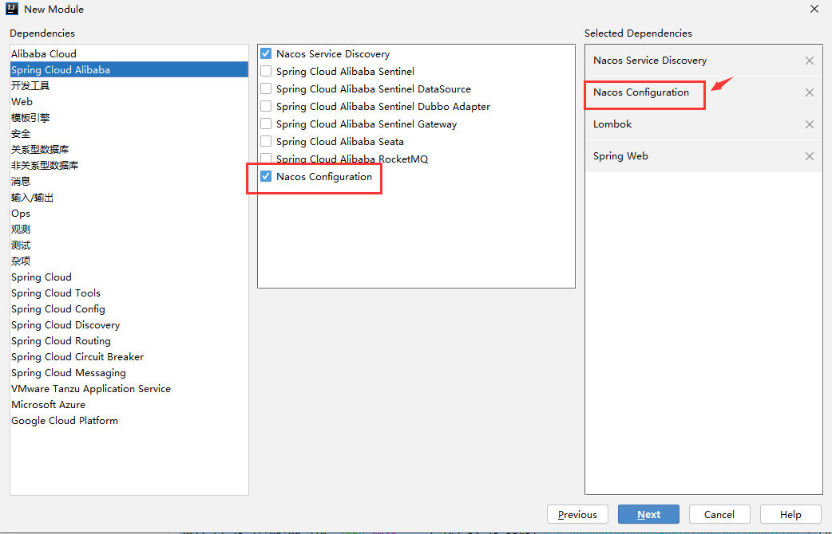This screenshot has height=534, width=832.
Task: Go back with the Previous button
Action: click(x=577, y=514)
